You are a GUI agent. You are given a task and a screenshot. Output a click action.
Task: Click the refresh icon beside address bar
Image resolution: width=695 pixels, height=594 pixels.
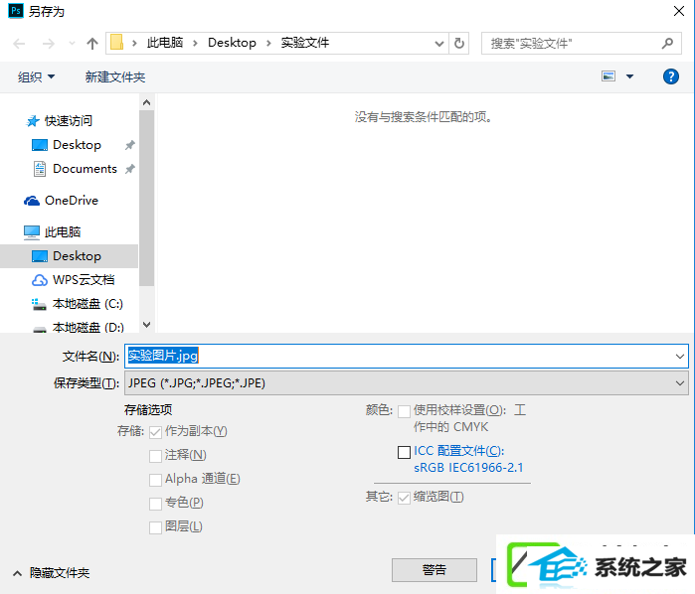click(x=459, y=43)
